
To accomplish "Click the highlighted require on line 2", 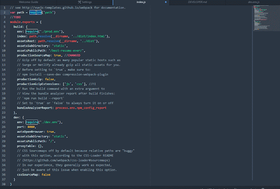I will click(x=35, y=13).
